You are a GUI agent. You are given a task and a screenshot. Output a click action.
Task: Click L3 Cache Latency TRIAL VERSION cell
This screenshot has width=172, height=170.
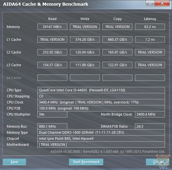(150, 65)
